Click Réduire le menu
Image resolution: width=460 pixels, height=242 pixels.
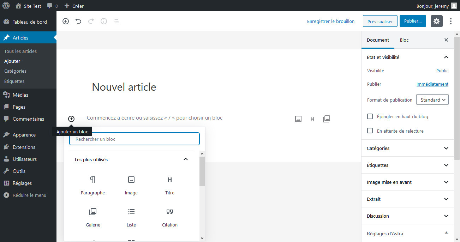pyautogui.click(x=28, y=195)
